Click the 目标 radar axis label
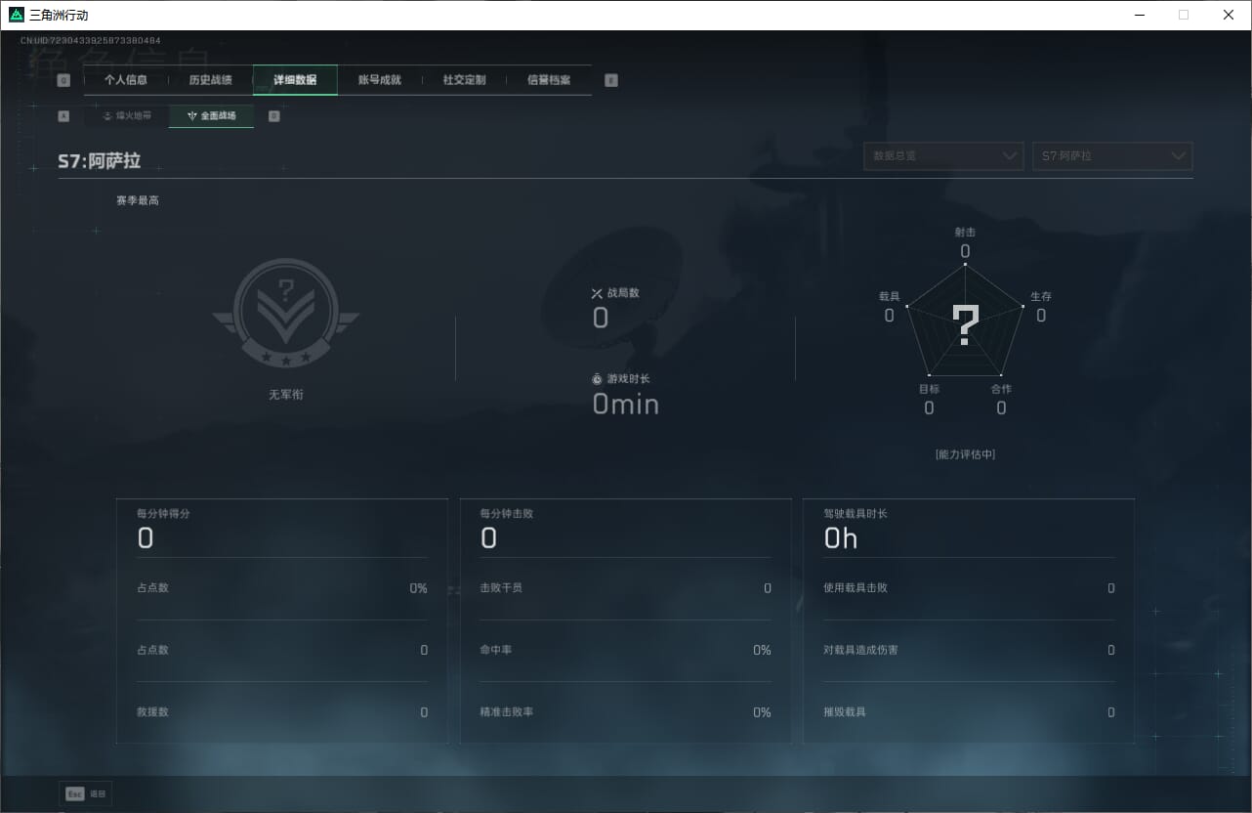The image size is (1252, 813). pyautogui.click(x=929, y=389)
